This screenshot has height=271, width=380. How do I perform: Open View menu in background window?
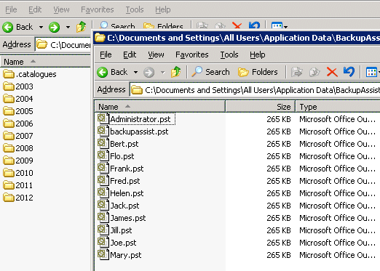(x=61, y=9)
